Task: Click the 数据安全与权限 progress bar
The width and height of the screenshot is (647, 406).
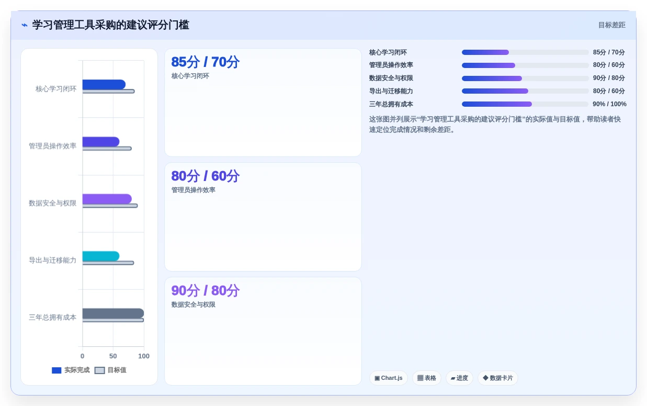Action: tap(525, 78)
